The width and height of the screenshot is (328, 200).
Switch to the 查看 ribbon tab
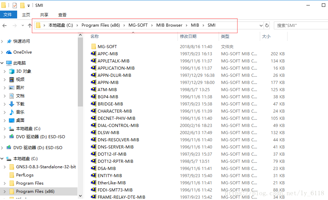[x=62, y=15]
